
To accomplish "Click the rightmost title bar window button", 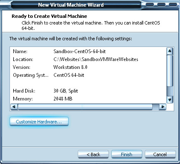I will (x=173, y=5).
